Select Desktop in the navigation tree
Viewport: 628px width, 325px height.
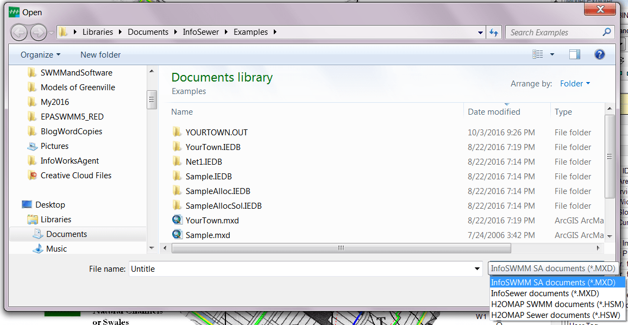50,205
